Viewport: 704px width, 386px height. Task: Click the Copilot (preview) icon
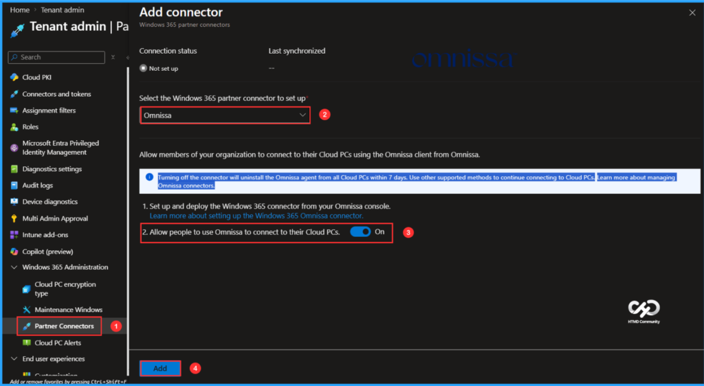click(14, 251)
